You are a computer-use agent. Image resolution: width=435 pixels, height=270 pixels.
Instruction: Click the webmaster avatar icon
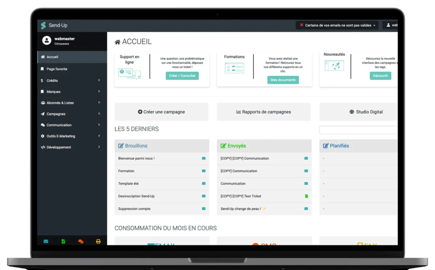[x=46, y=41]
